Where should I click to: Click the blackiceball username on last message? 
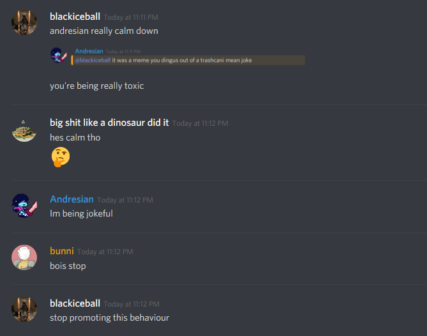pos(75,303)
